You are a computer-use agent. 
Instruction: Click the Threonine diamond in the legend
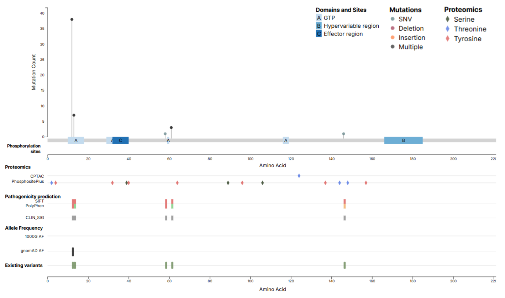coord(448,29)
